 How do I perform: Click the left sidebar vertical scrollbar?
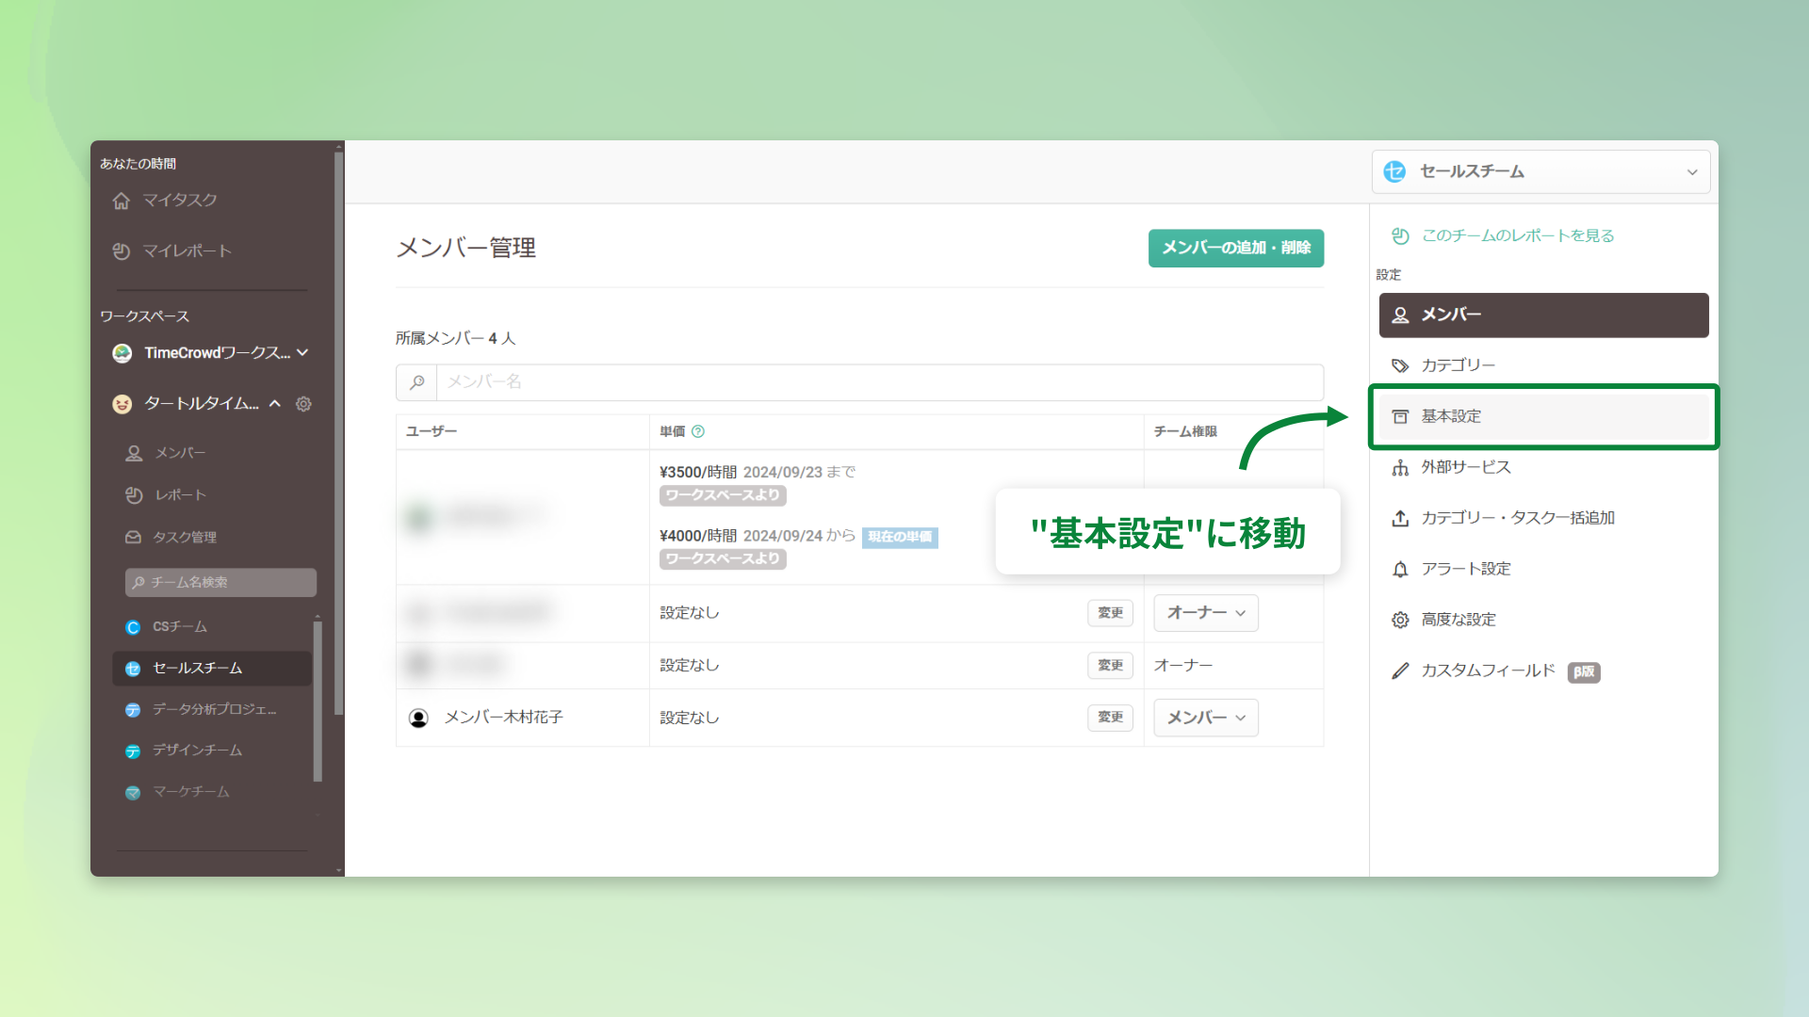338,433
